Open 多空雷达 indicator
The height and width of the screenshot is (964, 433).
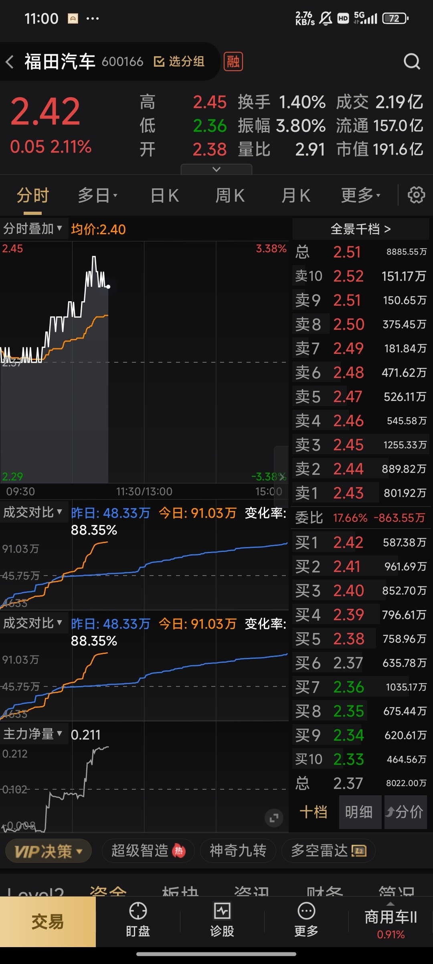click(x=328, y=851)
